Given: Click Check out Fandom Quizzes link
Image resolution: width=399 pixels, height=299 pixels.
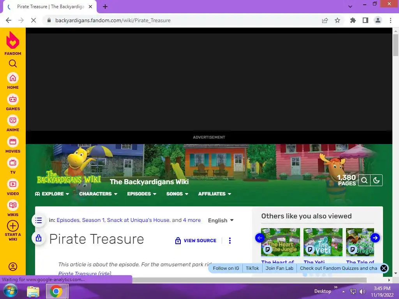Looking at the screenshot, I should click(x=339, y=268).
